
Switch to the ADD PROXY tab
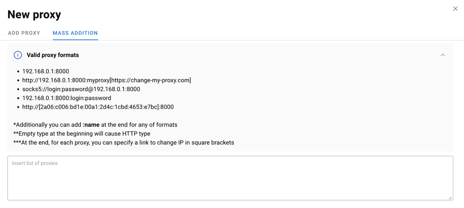coord(24,33)
